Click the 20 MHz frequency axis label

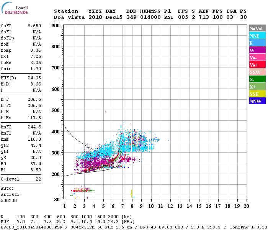pyautogui.click(x=246, y=206)
